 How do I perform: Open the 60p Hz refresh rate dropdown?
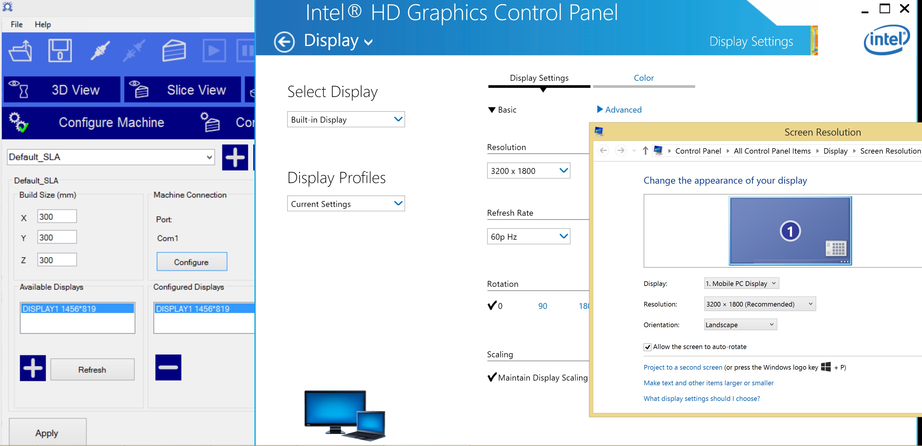(528, 237)
